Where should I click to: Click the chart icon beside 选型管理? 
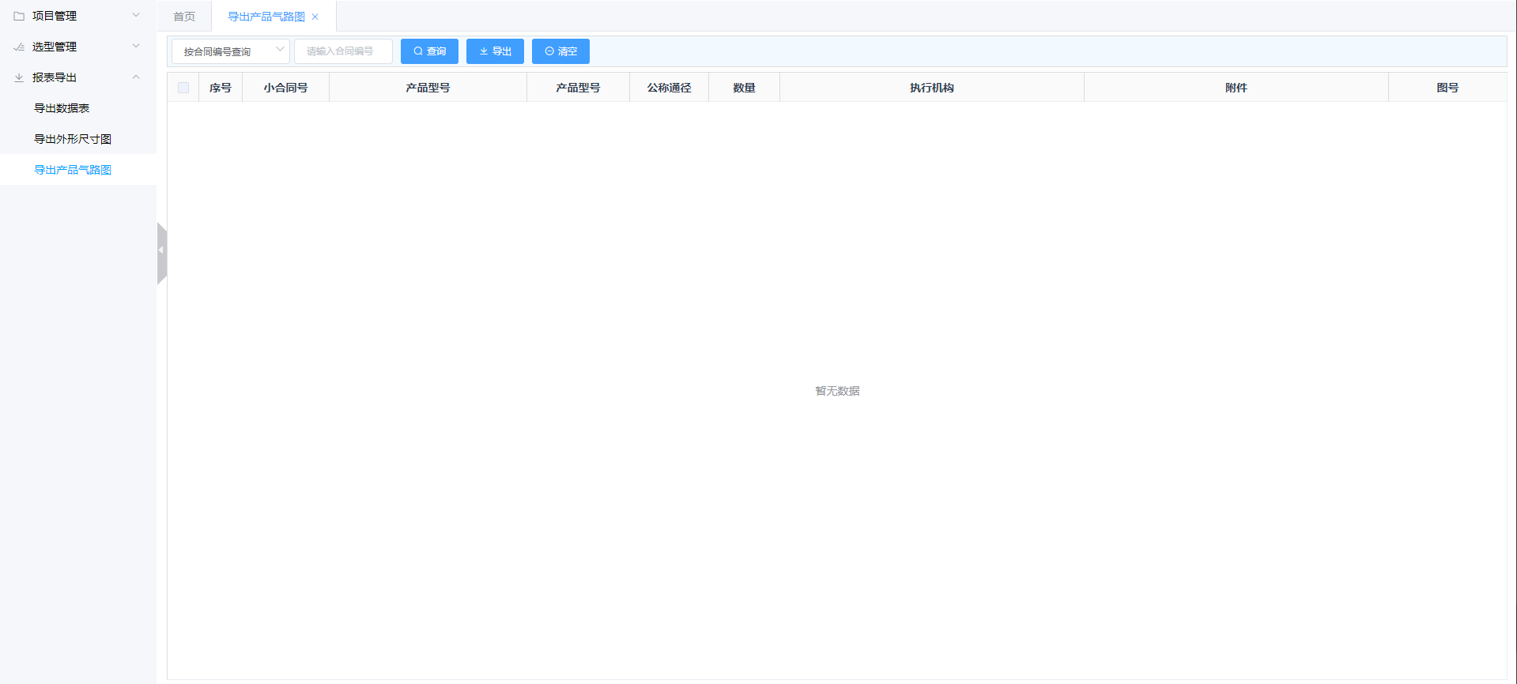click(19, 47)
